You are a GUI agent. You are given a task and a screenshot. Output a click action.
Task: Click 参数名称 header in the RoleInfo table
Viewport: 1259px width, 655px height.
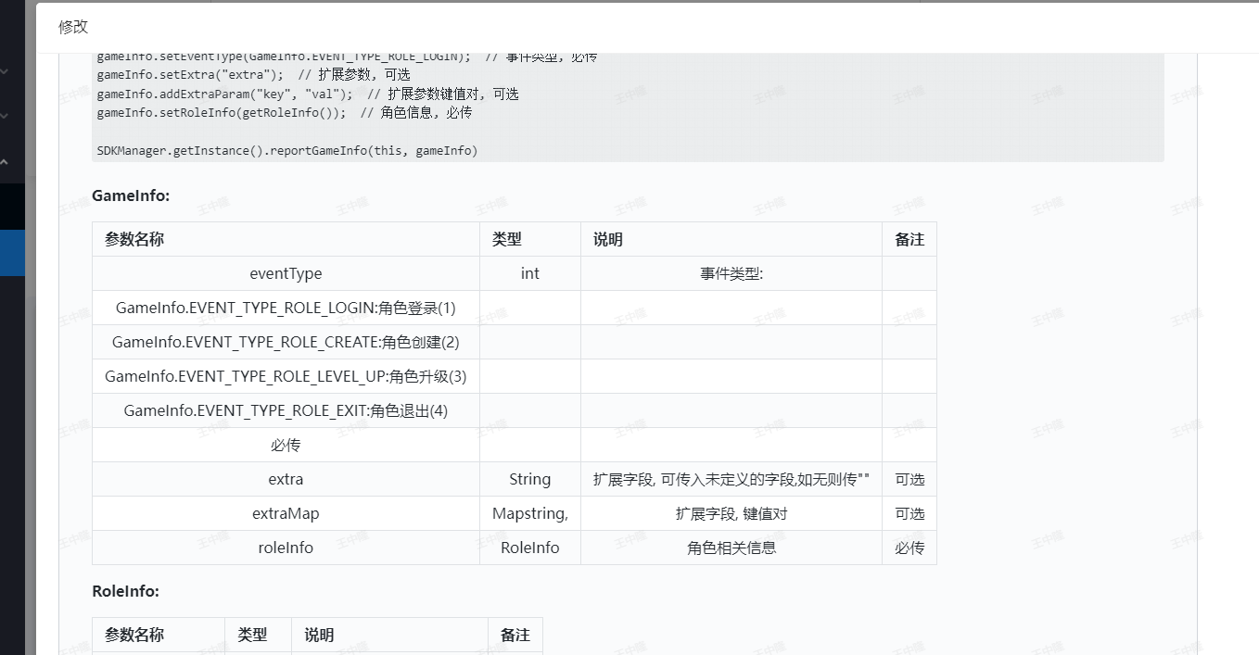[x=134, y=635]
